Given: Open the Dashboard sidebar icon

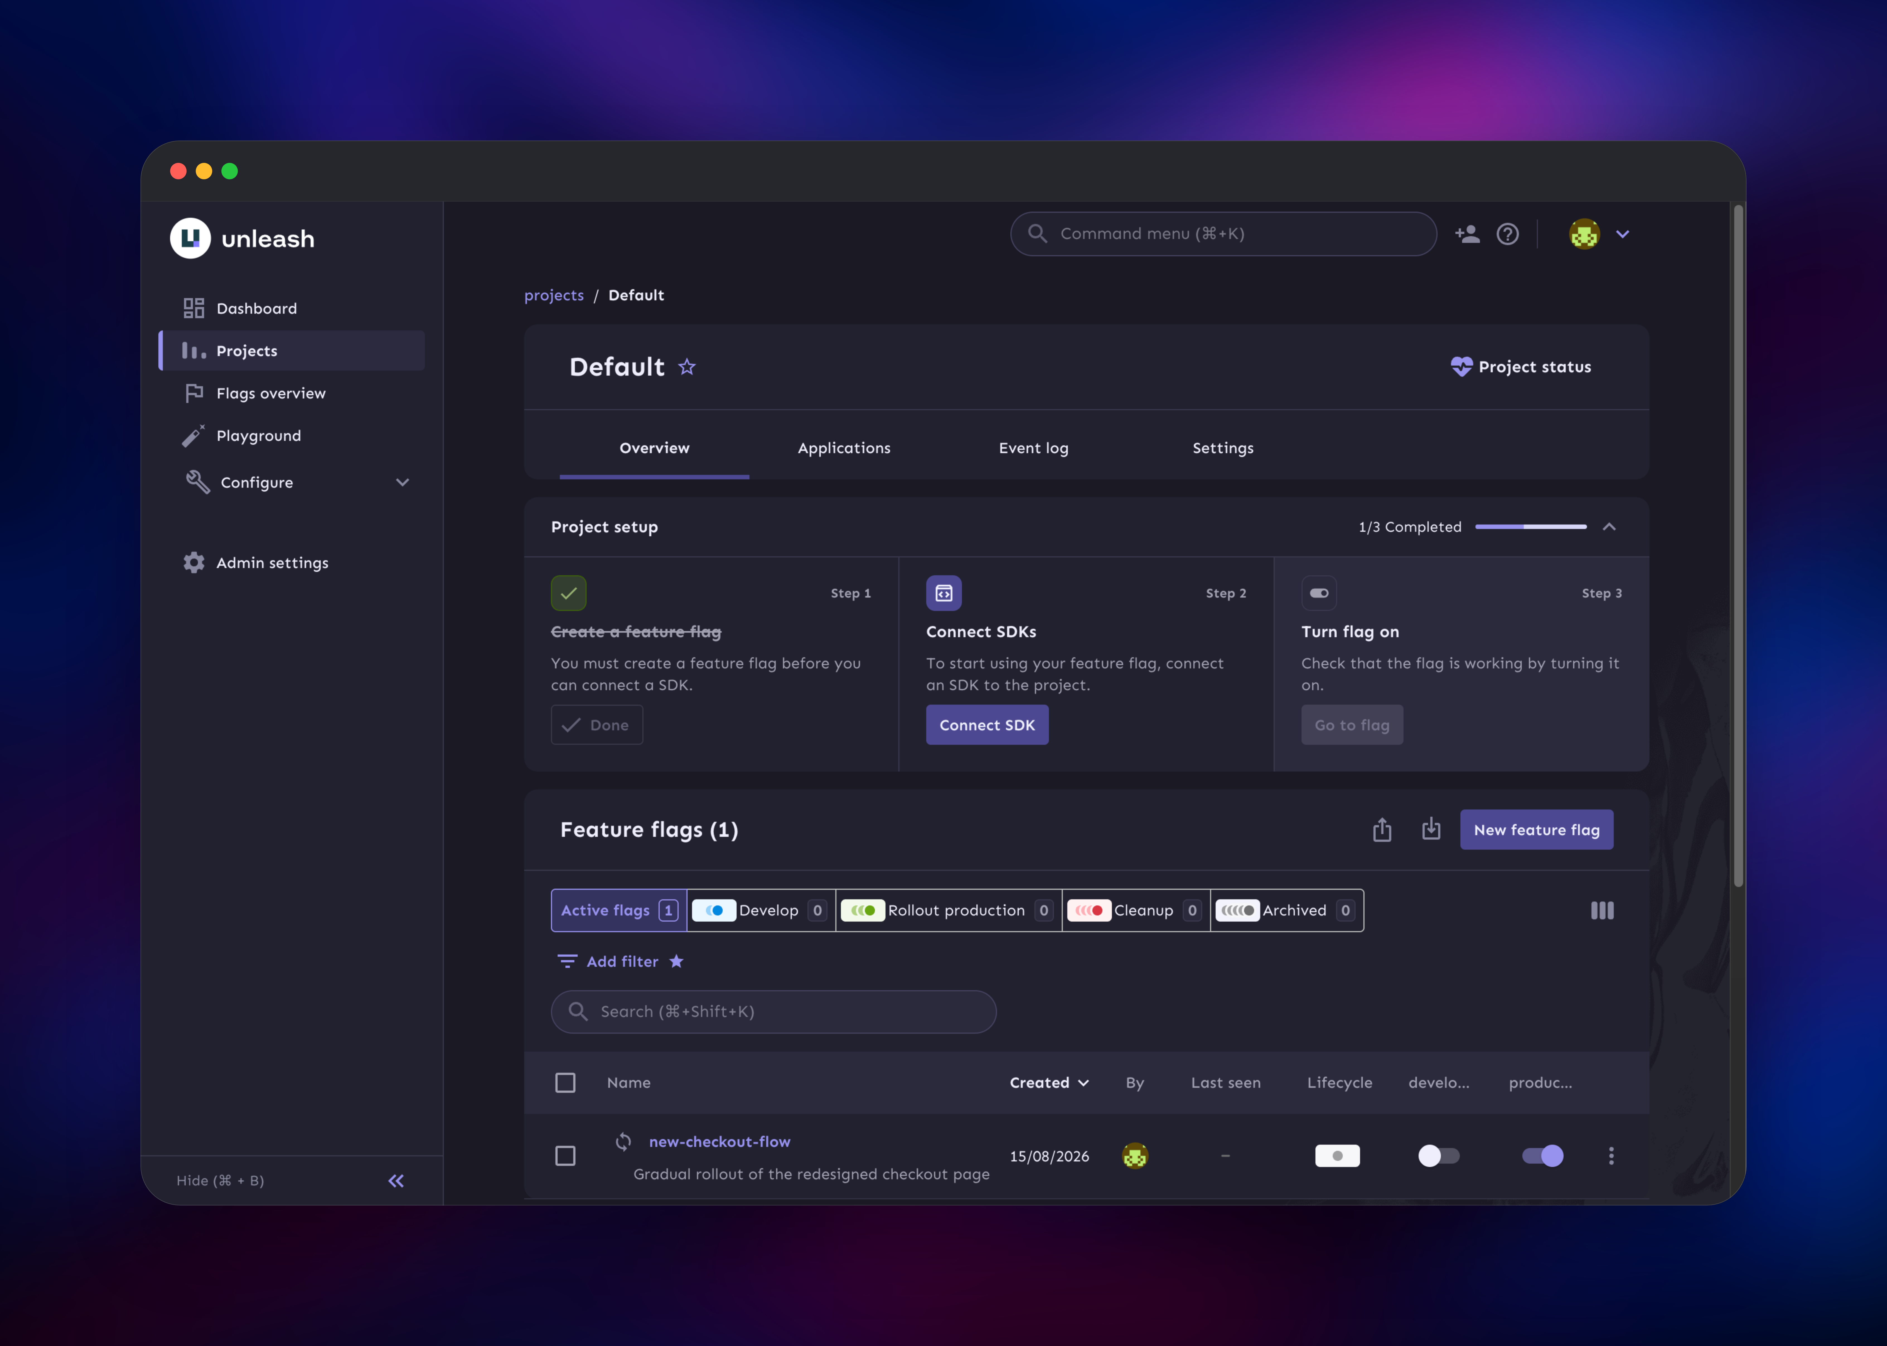Looking at the screenshot, I should (x=194, y=308).
